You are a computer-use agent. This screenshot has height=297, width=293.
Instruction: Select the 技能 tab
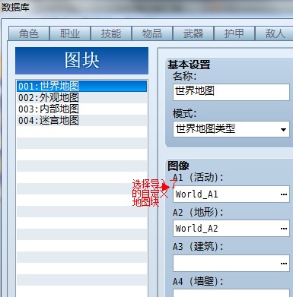111,33
